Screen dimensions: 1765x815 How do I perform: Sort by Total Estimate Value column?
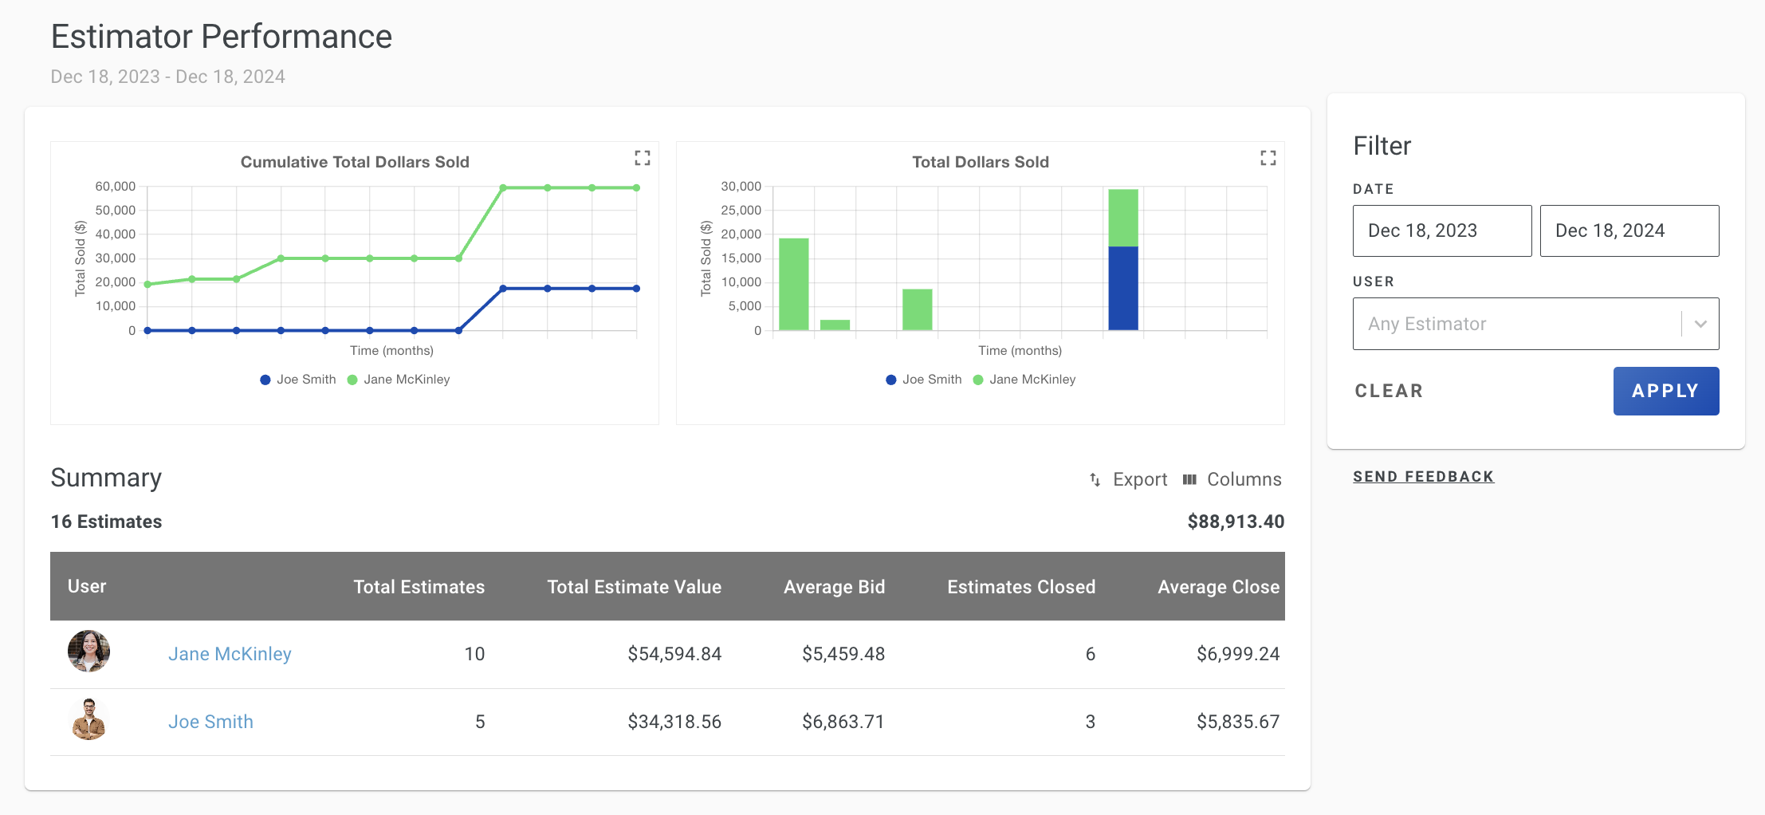click(x=634, y=587)
